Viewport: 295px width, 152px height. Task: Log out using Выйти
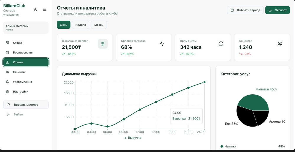coord(18,114)
